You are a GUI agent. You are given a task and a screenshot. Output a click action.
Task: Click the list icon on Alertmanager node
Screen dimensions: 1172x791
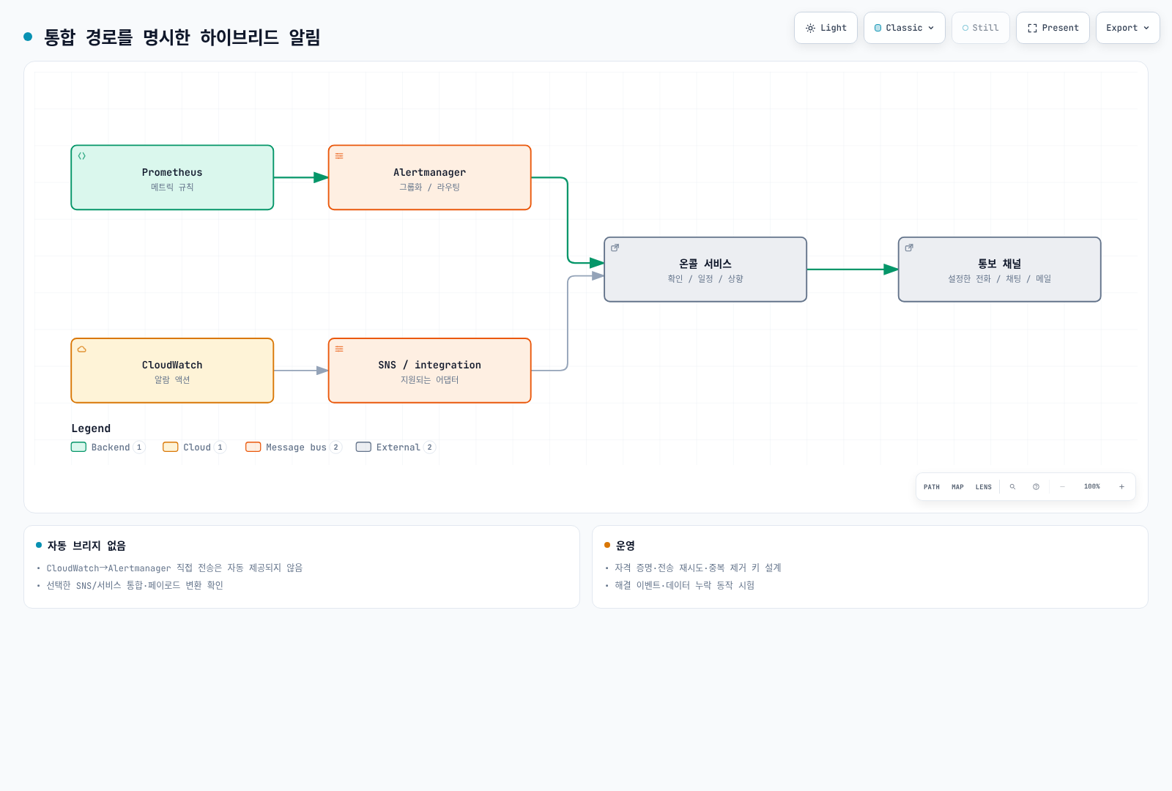pos(339,156)
